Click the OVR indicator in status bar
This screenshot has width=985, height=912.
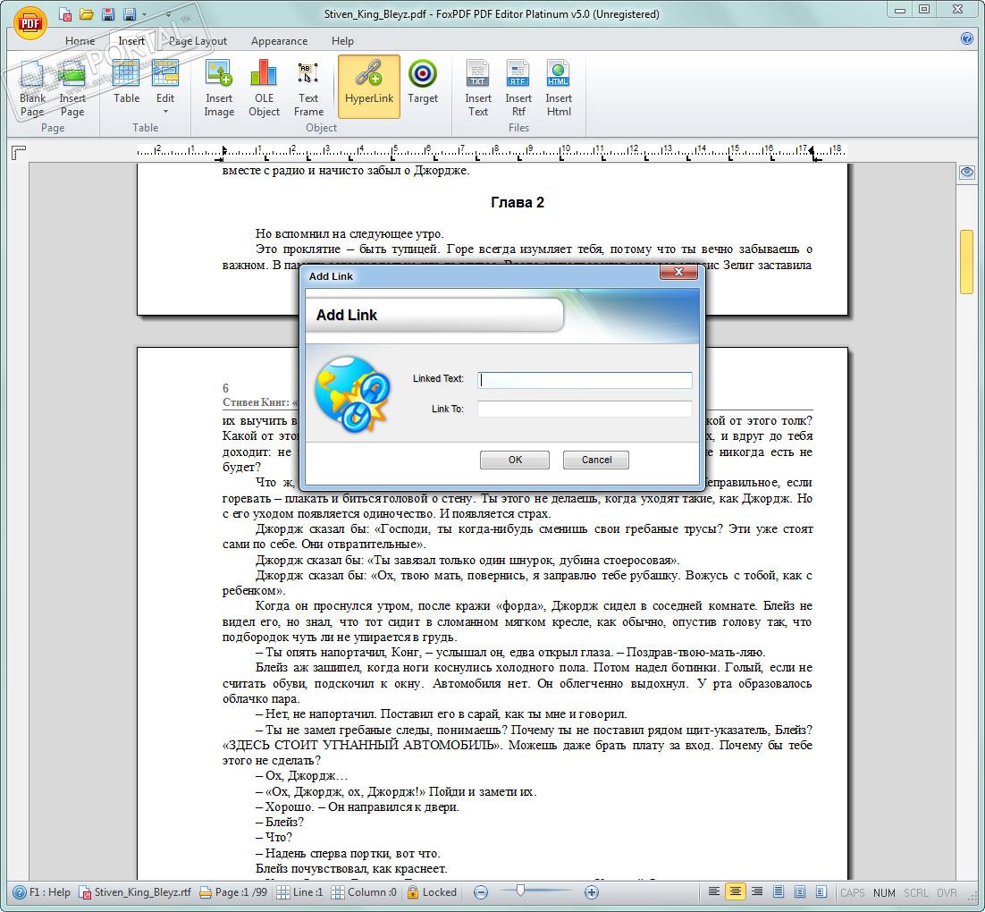(947, 892)
